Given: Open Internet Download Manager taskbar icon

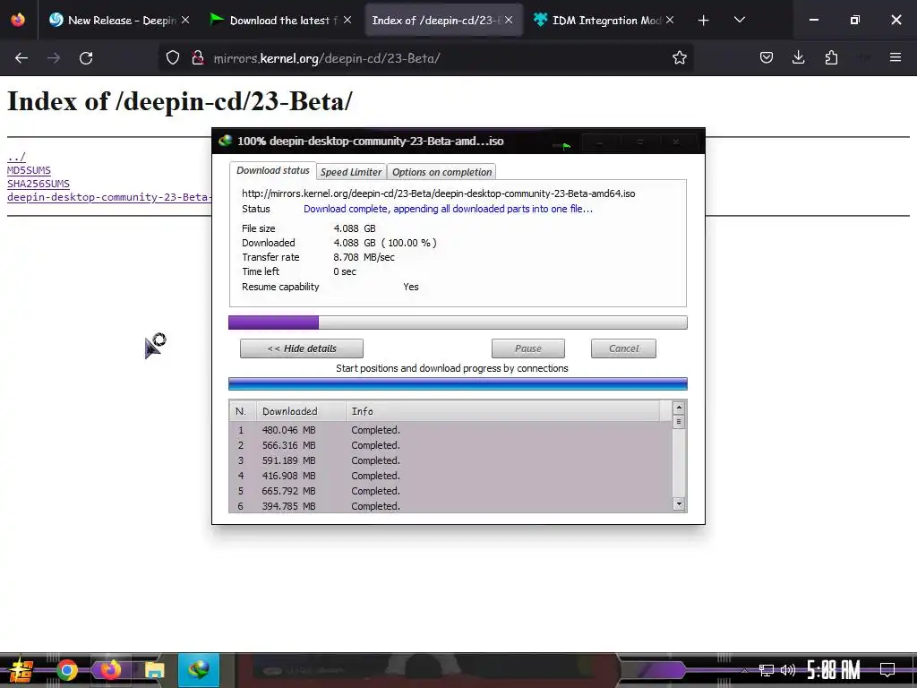Looking at the screenshot, I should click(199, 670).
